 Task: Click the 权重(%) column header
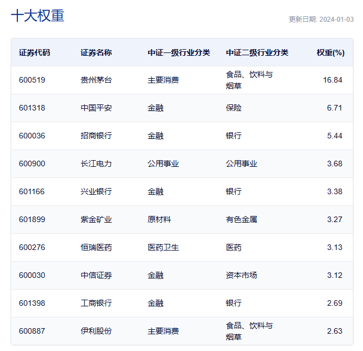tap(331, 53)
